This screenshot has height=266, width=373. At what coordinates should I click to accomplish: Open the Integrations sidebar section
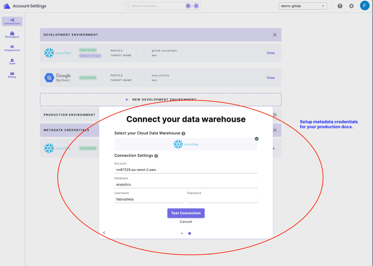(12, 48)
